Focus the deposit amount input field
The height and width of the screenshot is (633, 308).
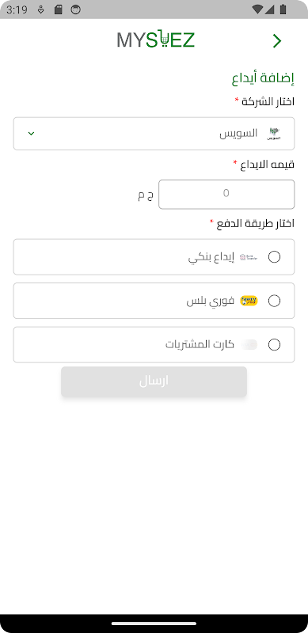(226, 195)
